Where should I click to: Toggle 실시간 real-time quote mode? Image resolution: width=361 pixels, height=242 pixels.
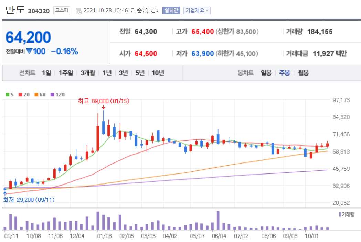171,10
